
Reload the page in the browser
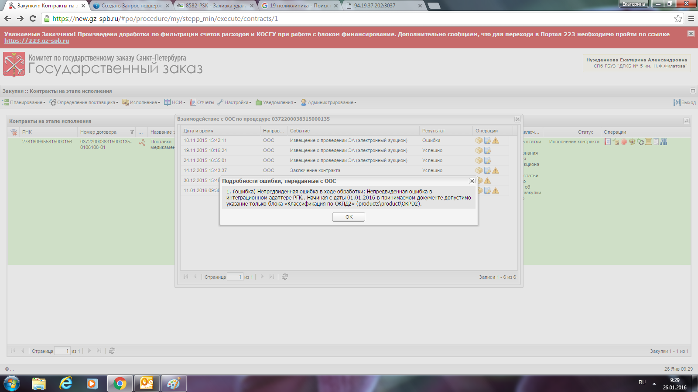click(x=33, y=18)
